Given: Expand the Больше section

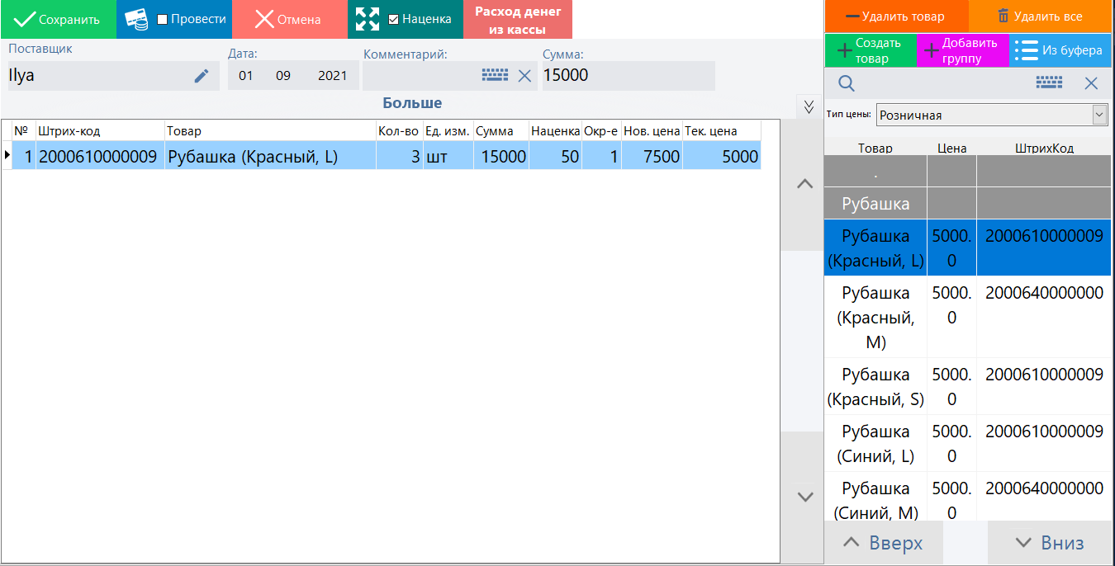Looking at the screenshot, I should pos(412,103).
